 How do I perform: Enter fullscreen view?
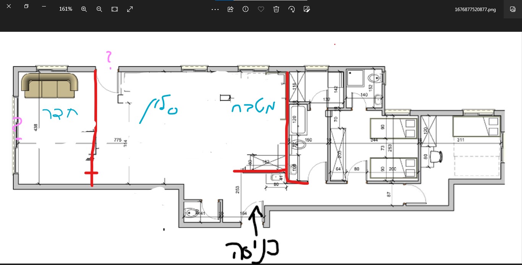tap(130, 9)
